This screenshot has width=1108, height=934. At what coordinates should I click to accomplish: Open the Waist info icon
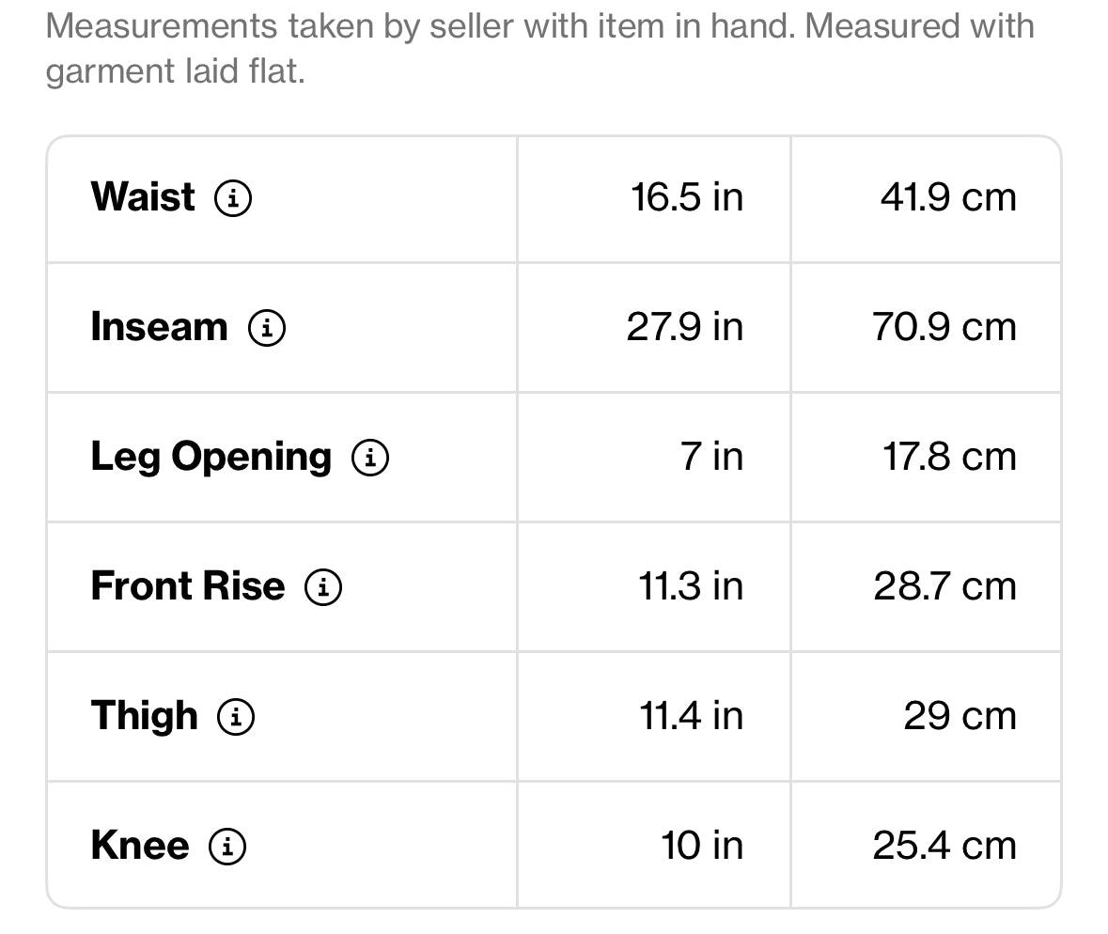click(233, 198)
